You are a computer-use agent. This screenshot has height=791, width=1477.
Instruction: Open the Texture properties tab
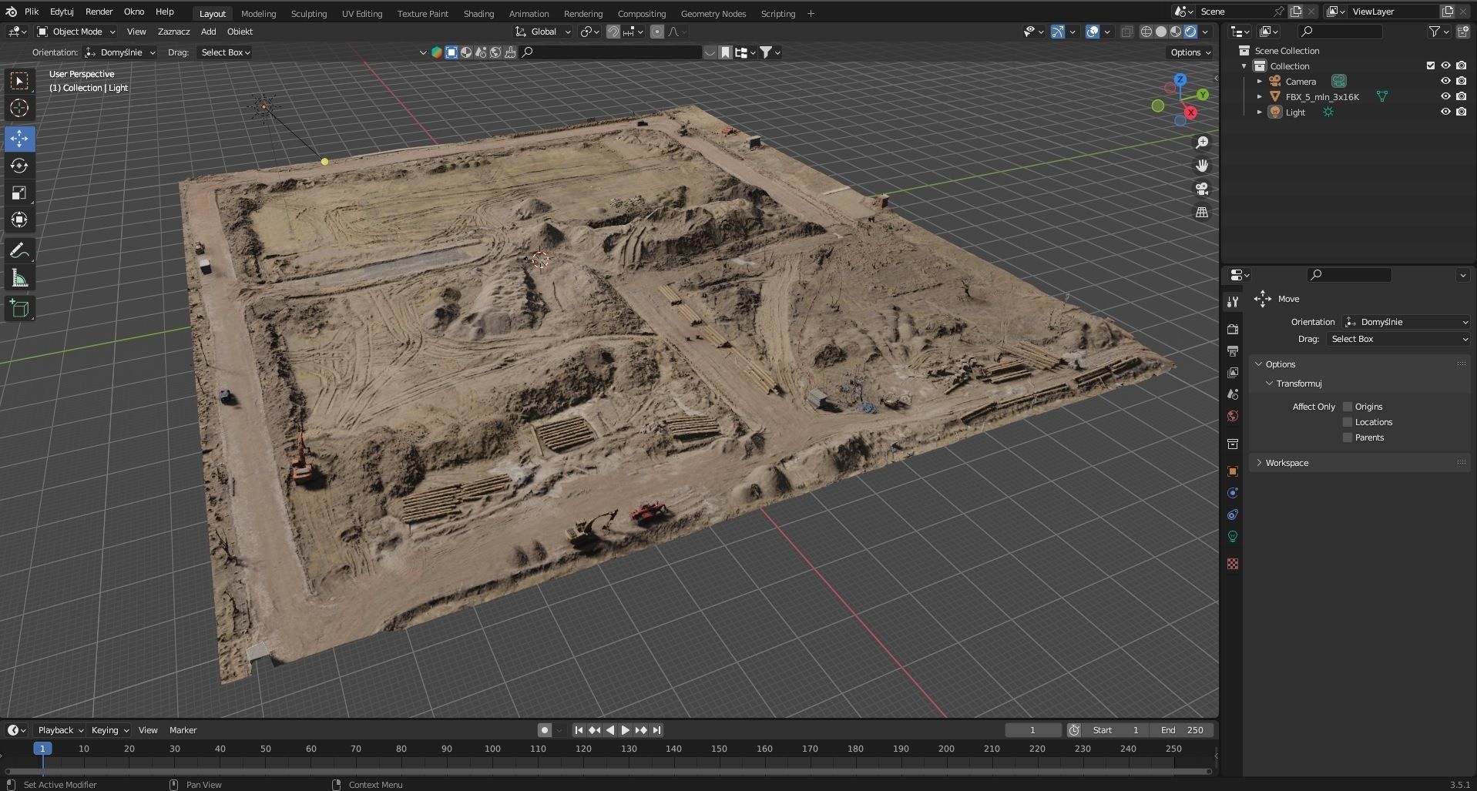coord(1233,564)
